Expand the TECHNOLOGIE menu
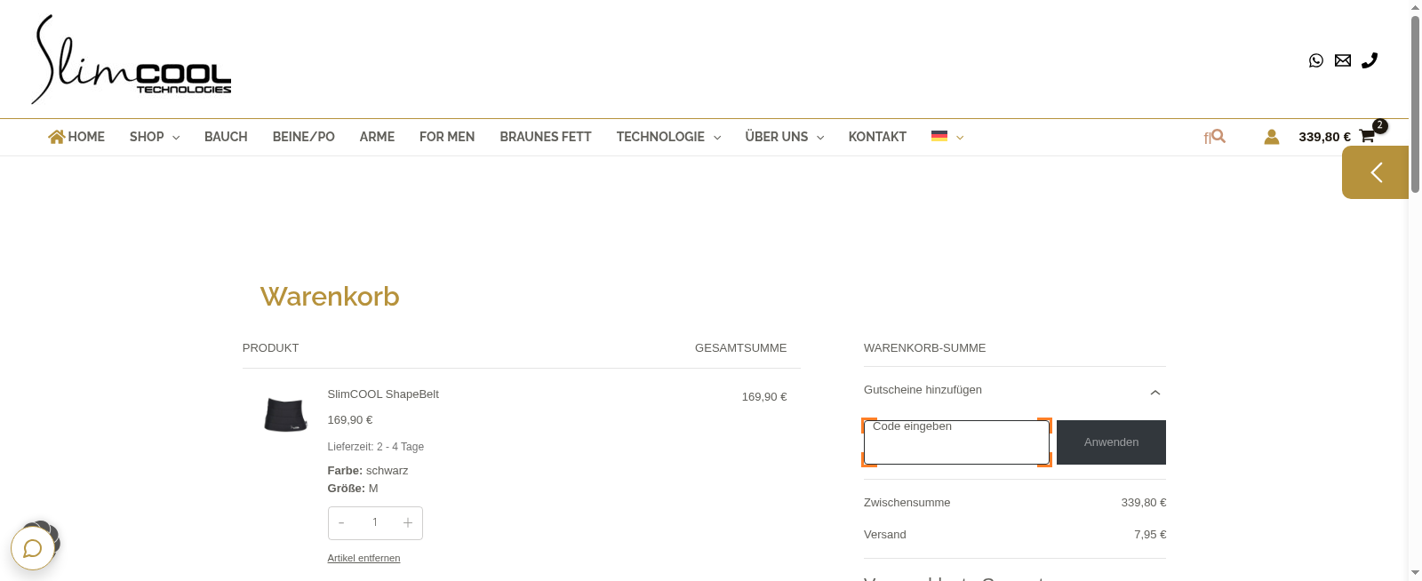The image size is (1422, 581). [x=667, y=137]
